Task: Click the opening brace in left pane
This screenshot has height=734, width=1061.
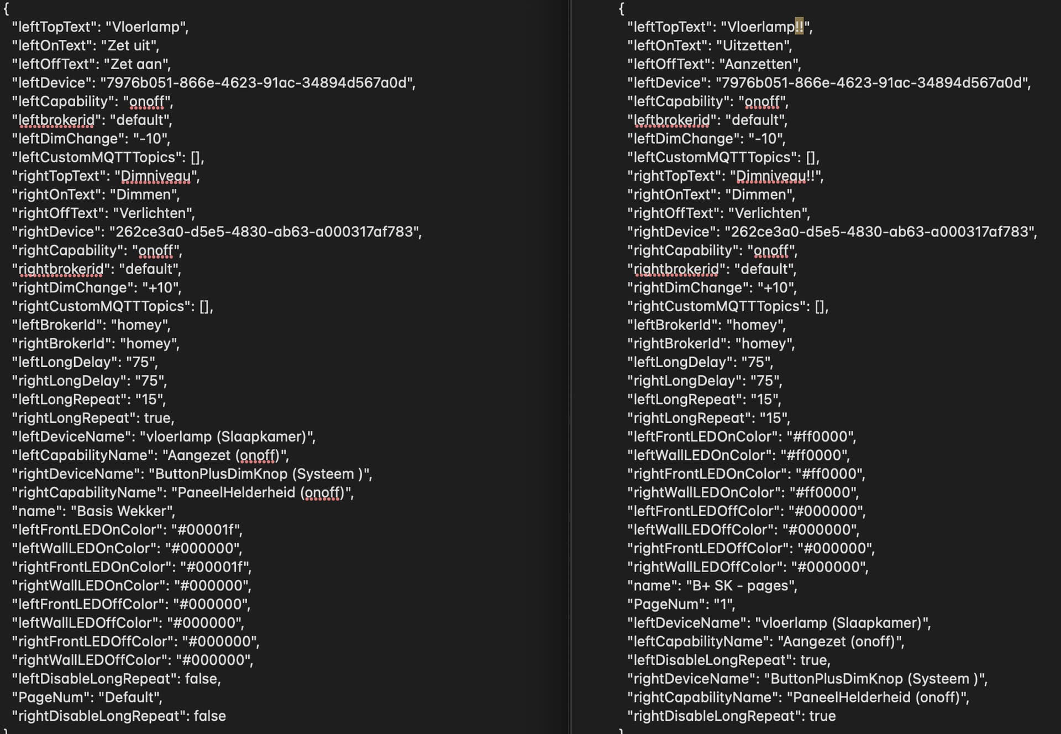Action: coord(6,8)
